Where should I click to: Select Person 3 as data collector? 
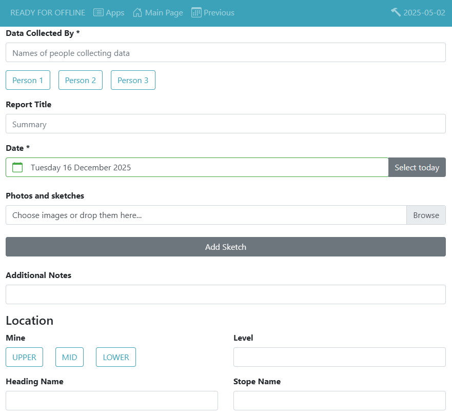[x=133, y=80]
